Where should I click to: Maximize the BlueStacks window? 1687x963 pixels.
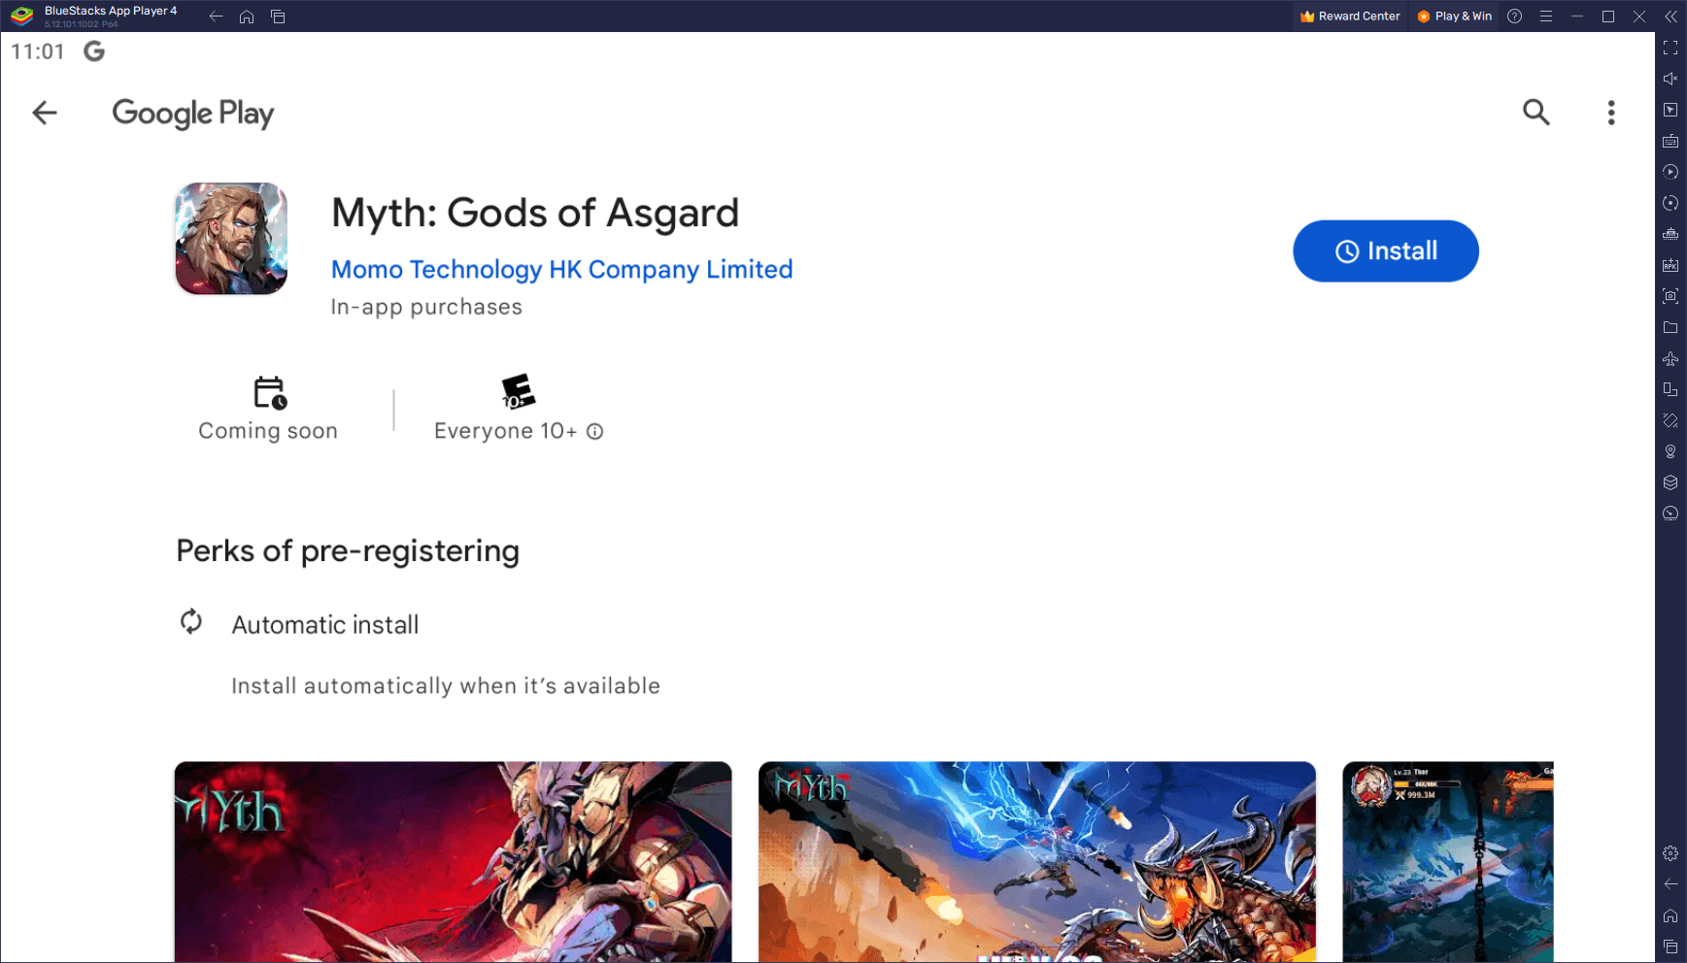(1608, 17)
